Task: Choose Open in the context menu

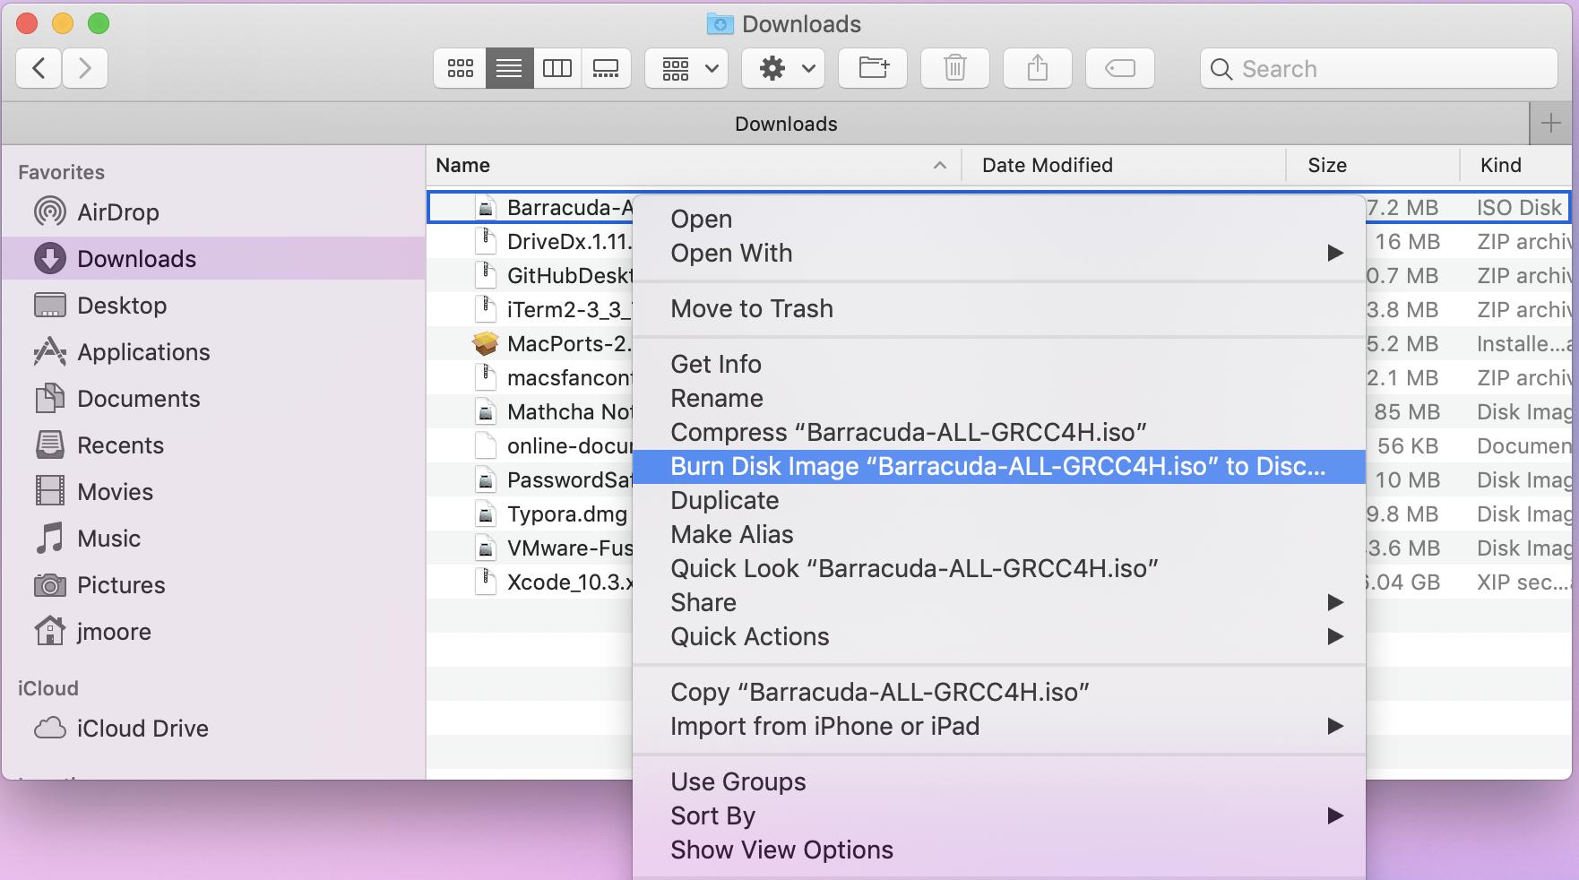Action: pyautogui.click(x=998, y=220)
